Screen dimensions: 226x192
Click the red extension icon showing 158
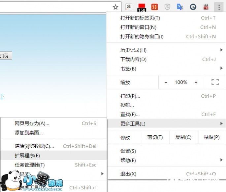[142, 8]
